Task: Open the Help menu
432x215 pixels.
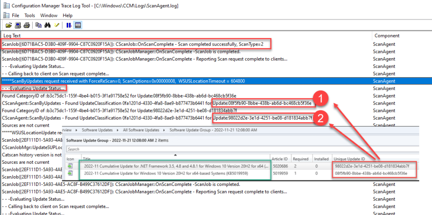Action: coord(67,15)
